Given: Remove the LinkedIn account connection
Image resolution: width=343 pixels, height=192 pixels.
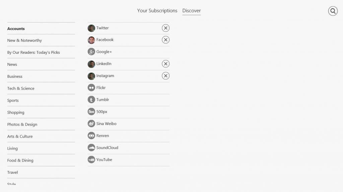Looking at the screenshot, I should (165, 64).
